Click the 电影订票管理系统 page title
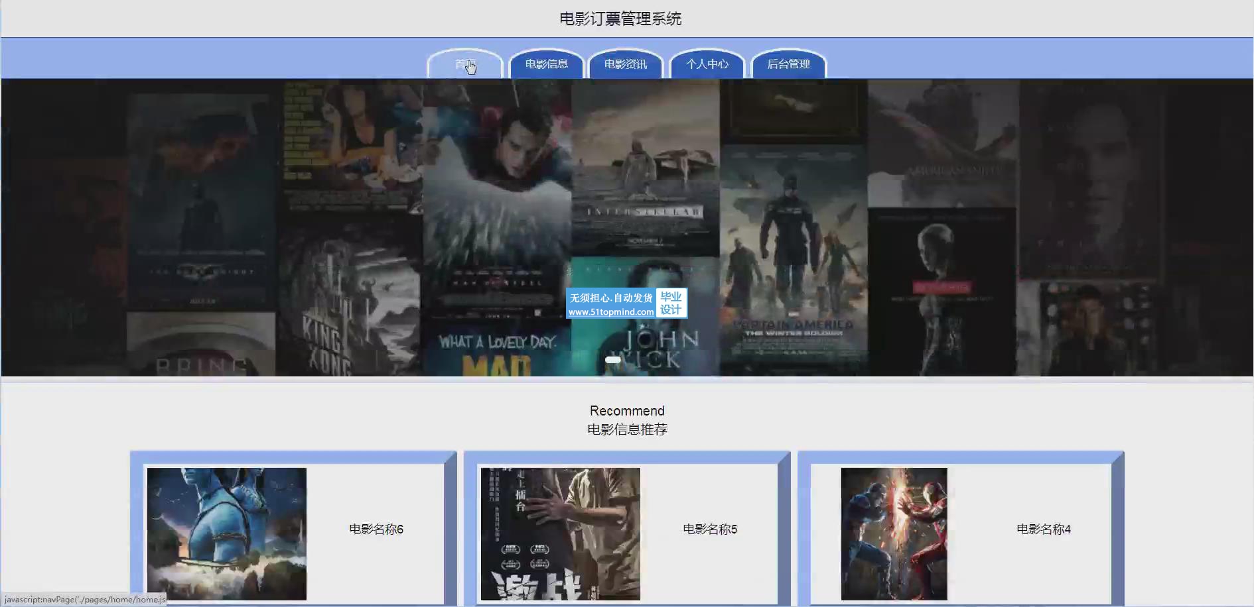Image resolution: width=1254 pixels, height=607 pixels. click(620, 19)
